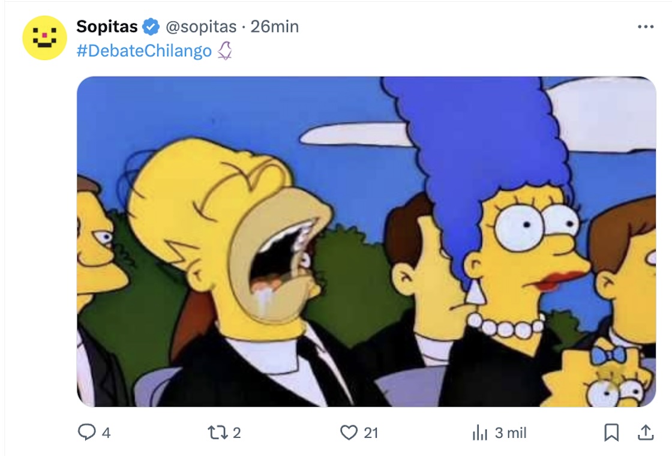The image size is (672, 456).
Task: Open the @sopitas handle
Action: (x=201, y=26)
